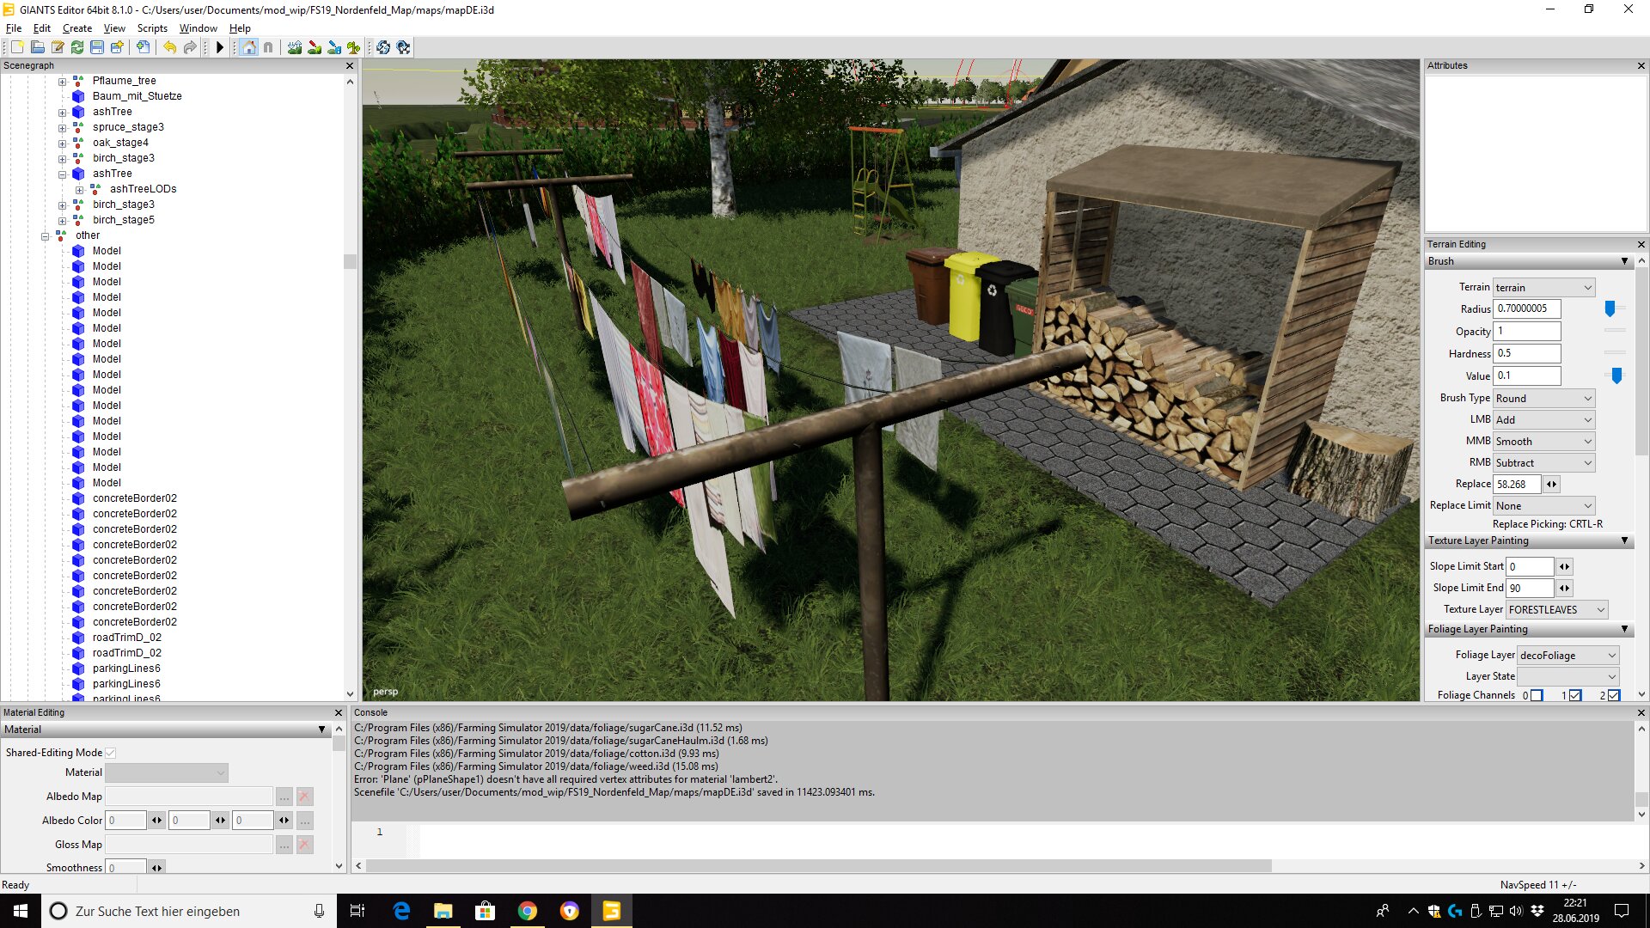This screenshot has width=1650, height=928.
Task: Enable Foliage Channel 0 checkbox
Action: coord(1537,695)
